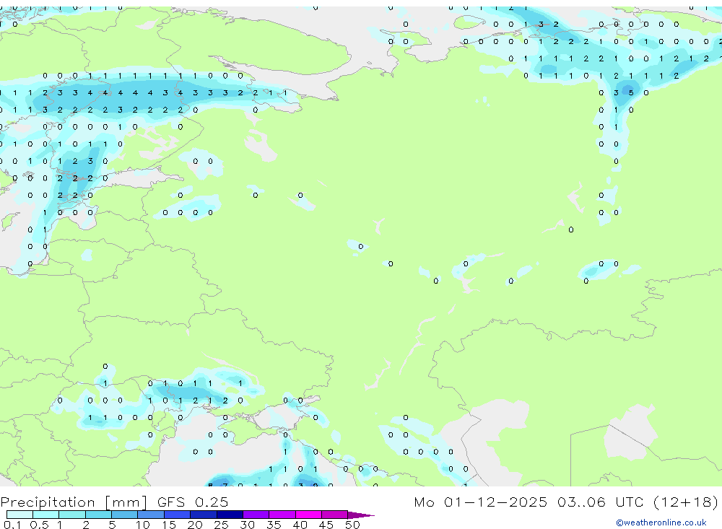722x529 pixels.
Task: Click the precipitation value '5' on the map
Action: 631,92
